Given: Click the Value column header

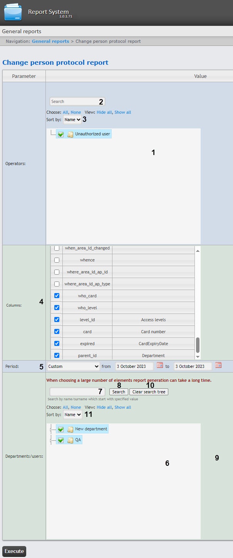Looking at the screenshot, I should (139, 76).
